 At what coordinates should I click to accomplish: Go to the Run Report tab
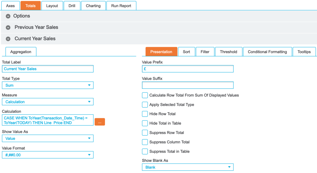121,6
